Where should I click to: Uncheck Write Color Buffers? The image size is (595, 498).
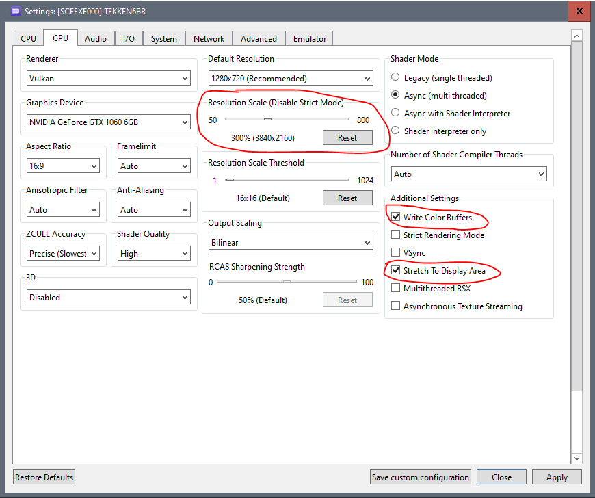point(395,218)
